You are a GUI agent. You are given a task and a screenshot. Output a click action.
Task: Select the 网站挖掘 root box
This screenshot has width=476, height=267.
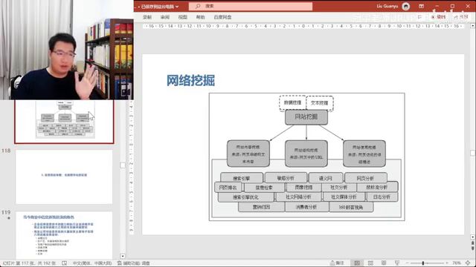pos(306,117)
